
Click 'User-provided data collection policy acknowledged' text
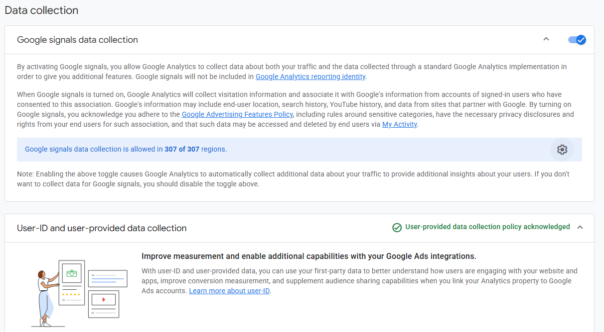point(487,227)
